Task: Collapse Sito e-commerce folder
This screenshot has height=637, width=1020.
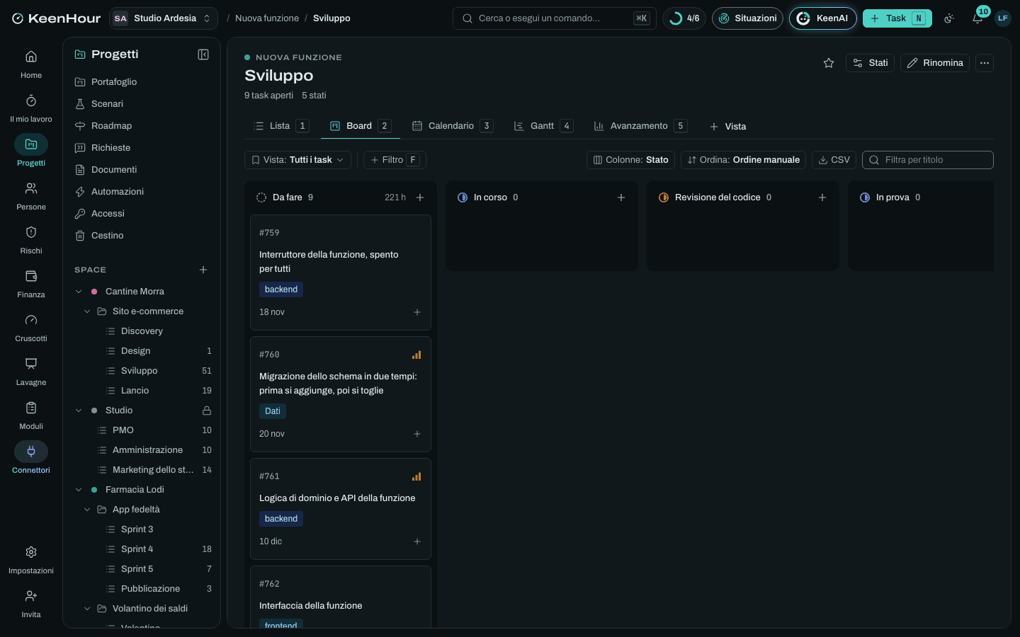Action: [x=87, y=311]
